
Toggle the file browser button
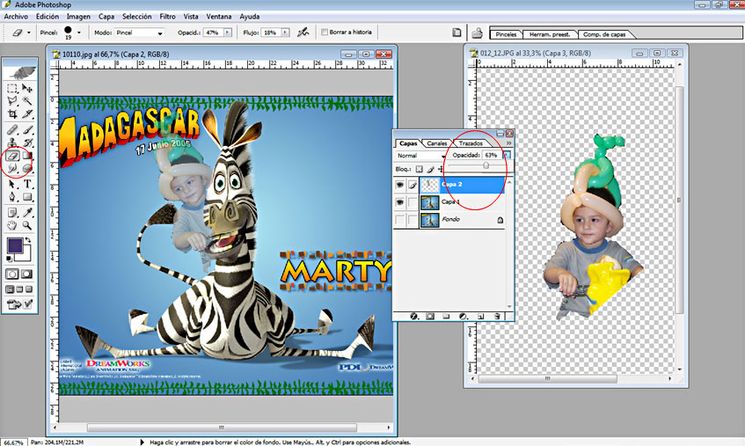(x=477, y=33)
